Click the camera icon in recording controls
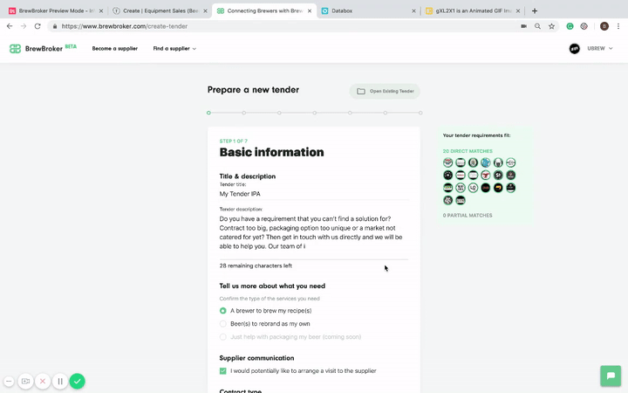This screenshot has height=393, width=628. pyautogui.click(x=25, y=381)
